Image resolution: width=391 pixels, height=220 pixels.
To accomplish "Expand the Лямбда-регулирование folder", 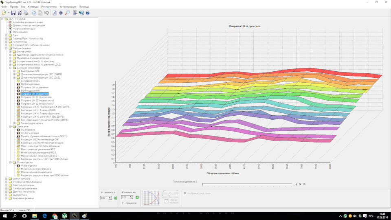I will [6, 188].
